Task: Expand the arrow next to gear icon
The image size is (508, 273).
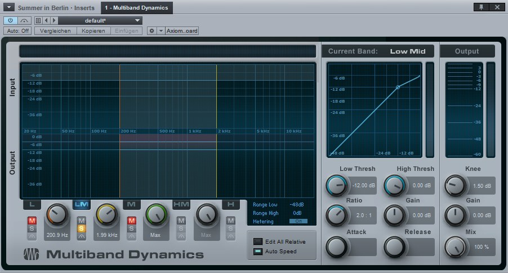Action: pos(161,31)
